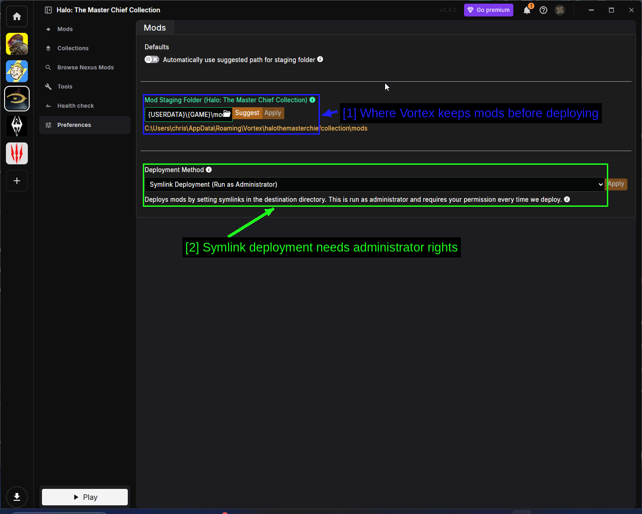Open Mods in the left menu

coord(85,29)
